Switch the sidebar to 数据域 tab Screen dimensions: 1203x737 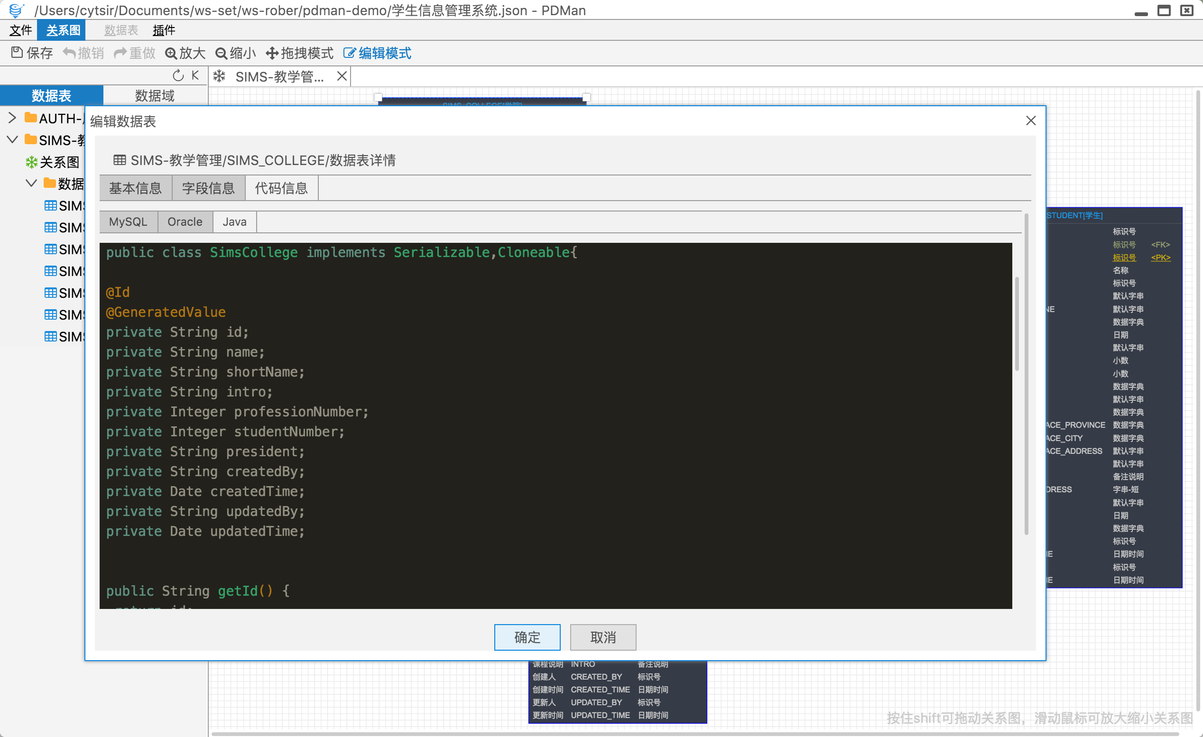tap(155, 96)
